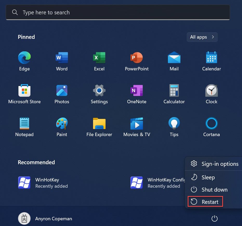Open File Explorer

(x=99, y=127)
